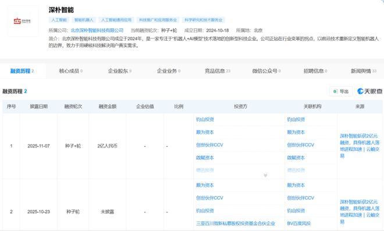Open 钧山投资 in 关联机构 column, 2025-11-07 row
384x231 pixels.
[x=296, y=120]
